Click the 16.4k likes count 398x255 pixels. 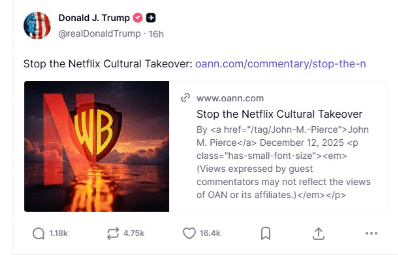(210, 233)
